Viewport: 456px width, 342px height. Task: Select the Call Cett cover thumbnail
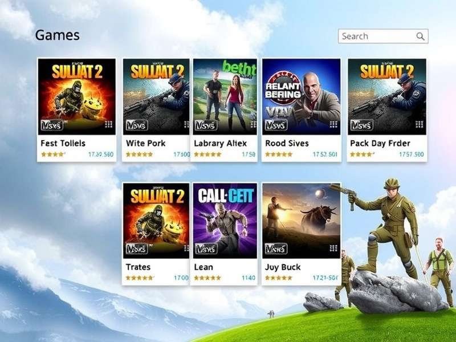[x=225, y=221]
